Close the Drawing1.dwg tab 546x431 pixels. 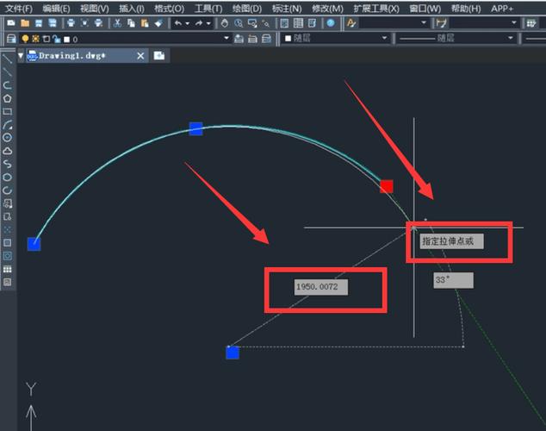[141, 55]
